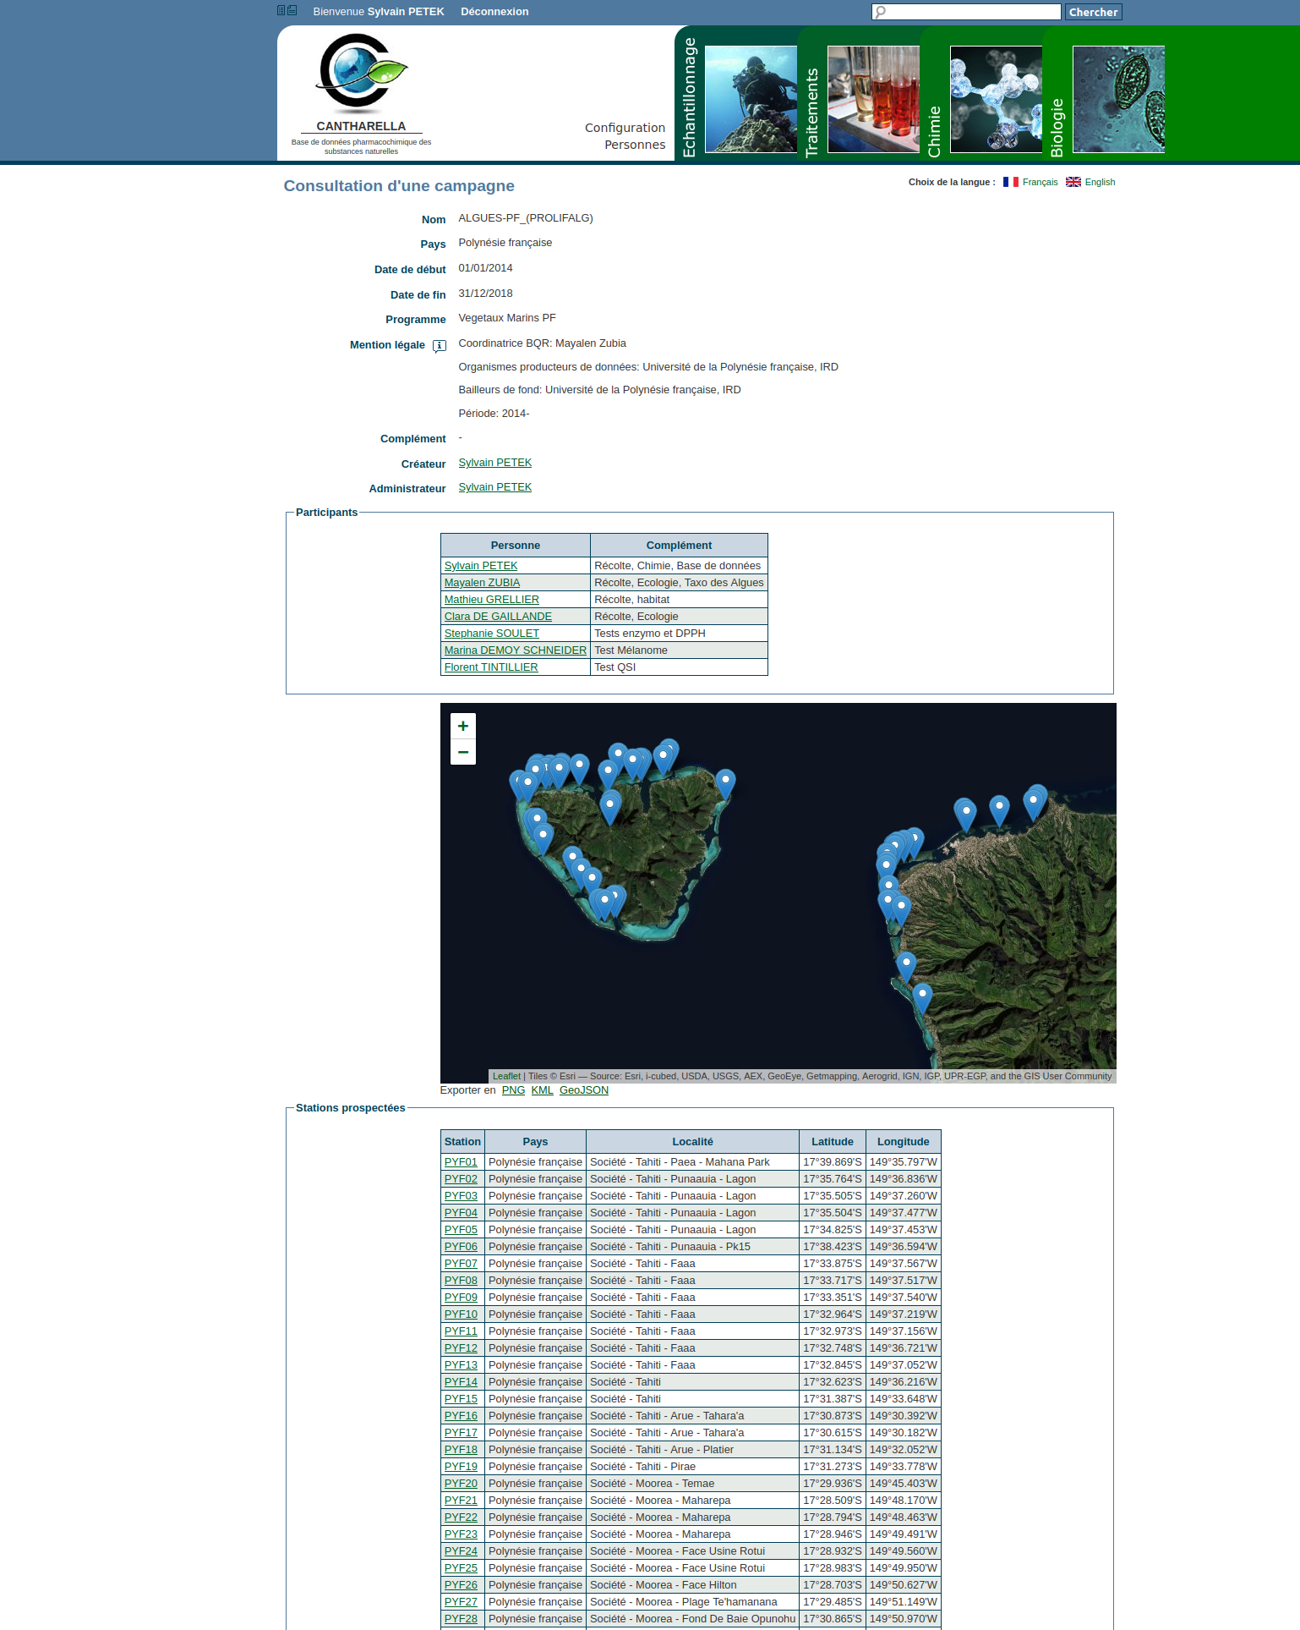Open participant Stephanie SOULET
The image size is (1300, 1630).
(x=491, y=634)
